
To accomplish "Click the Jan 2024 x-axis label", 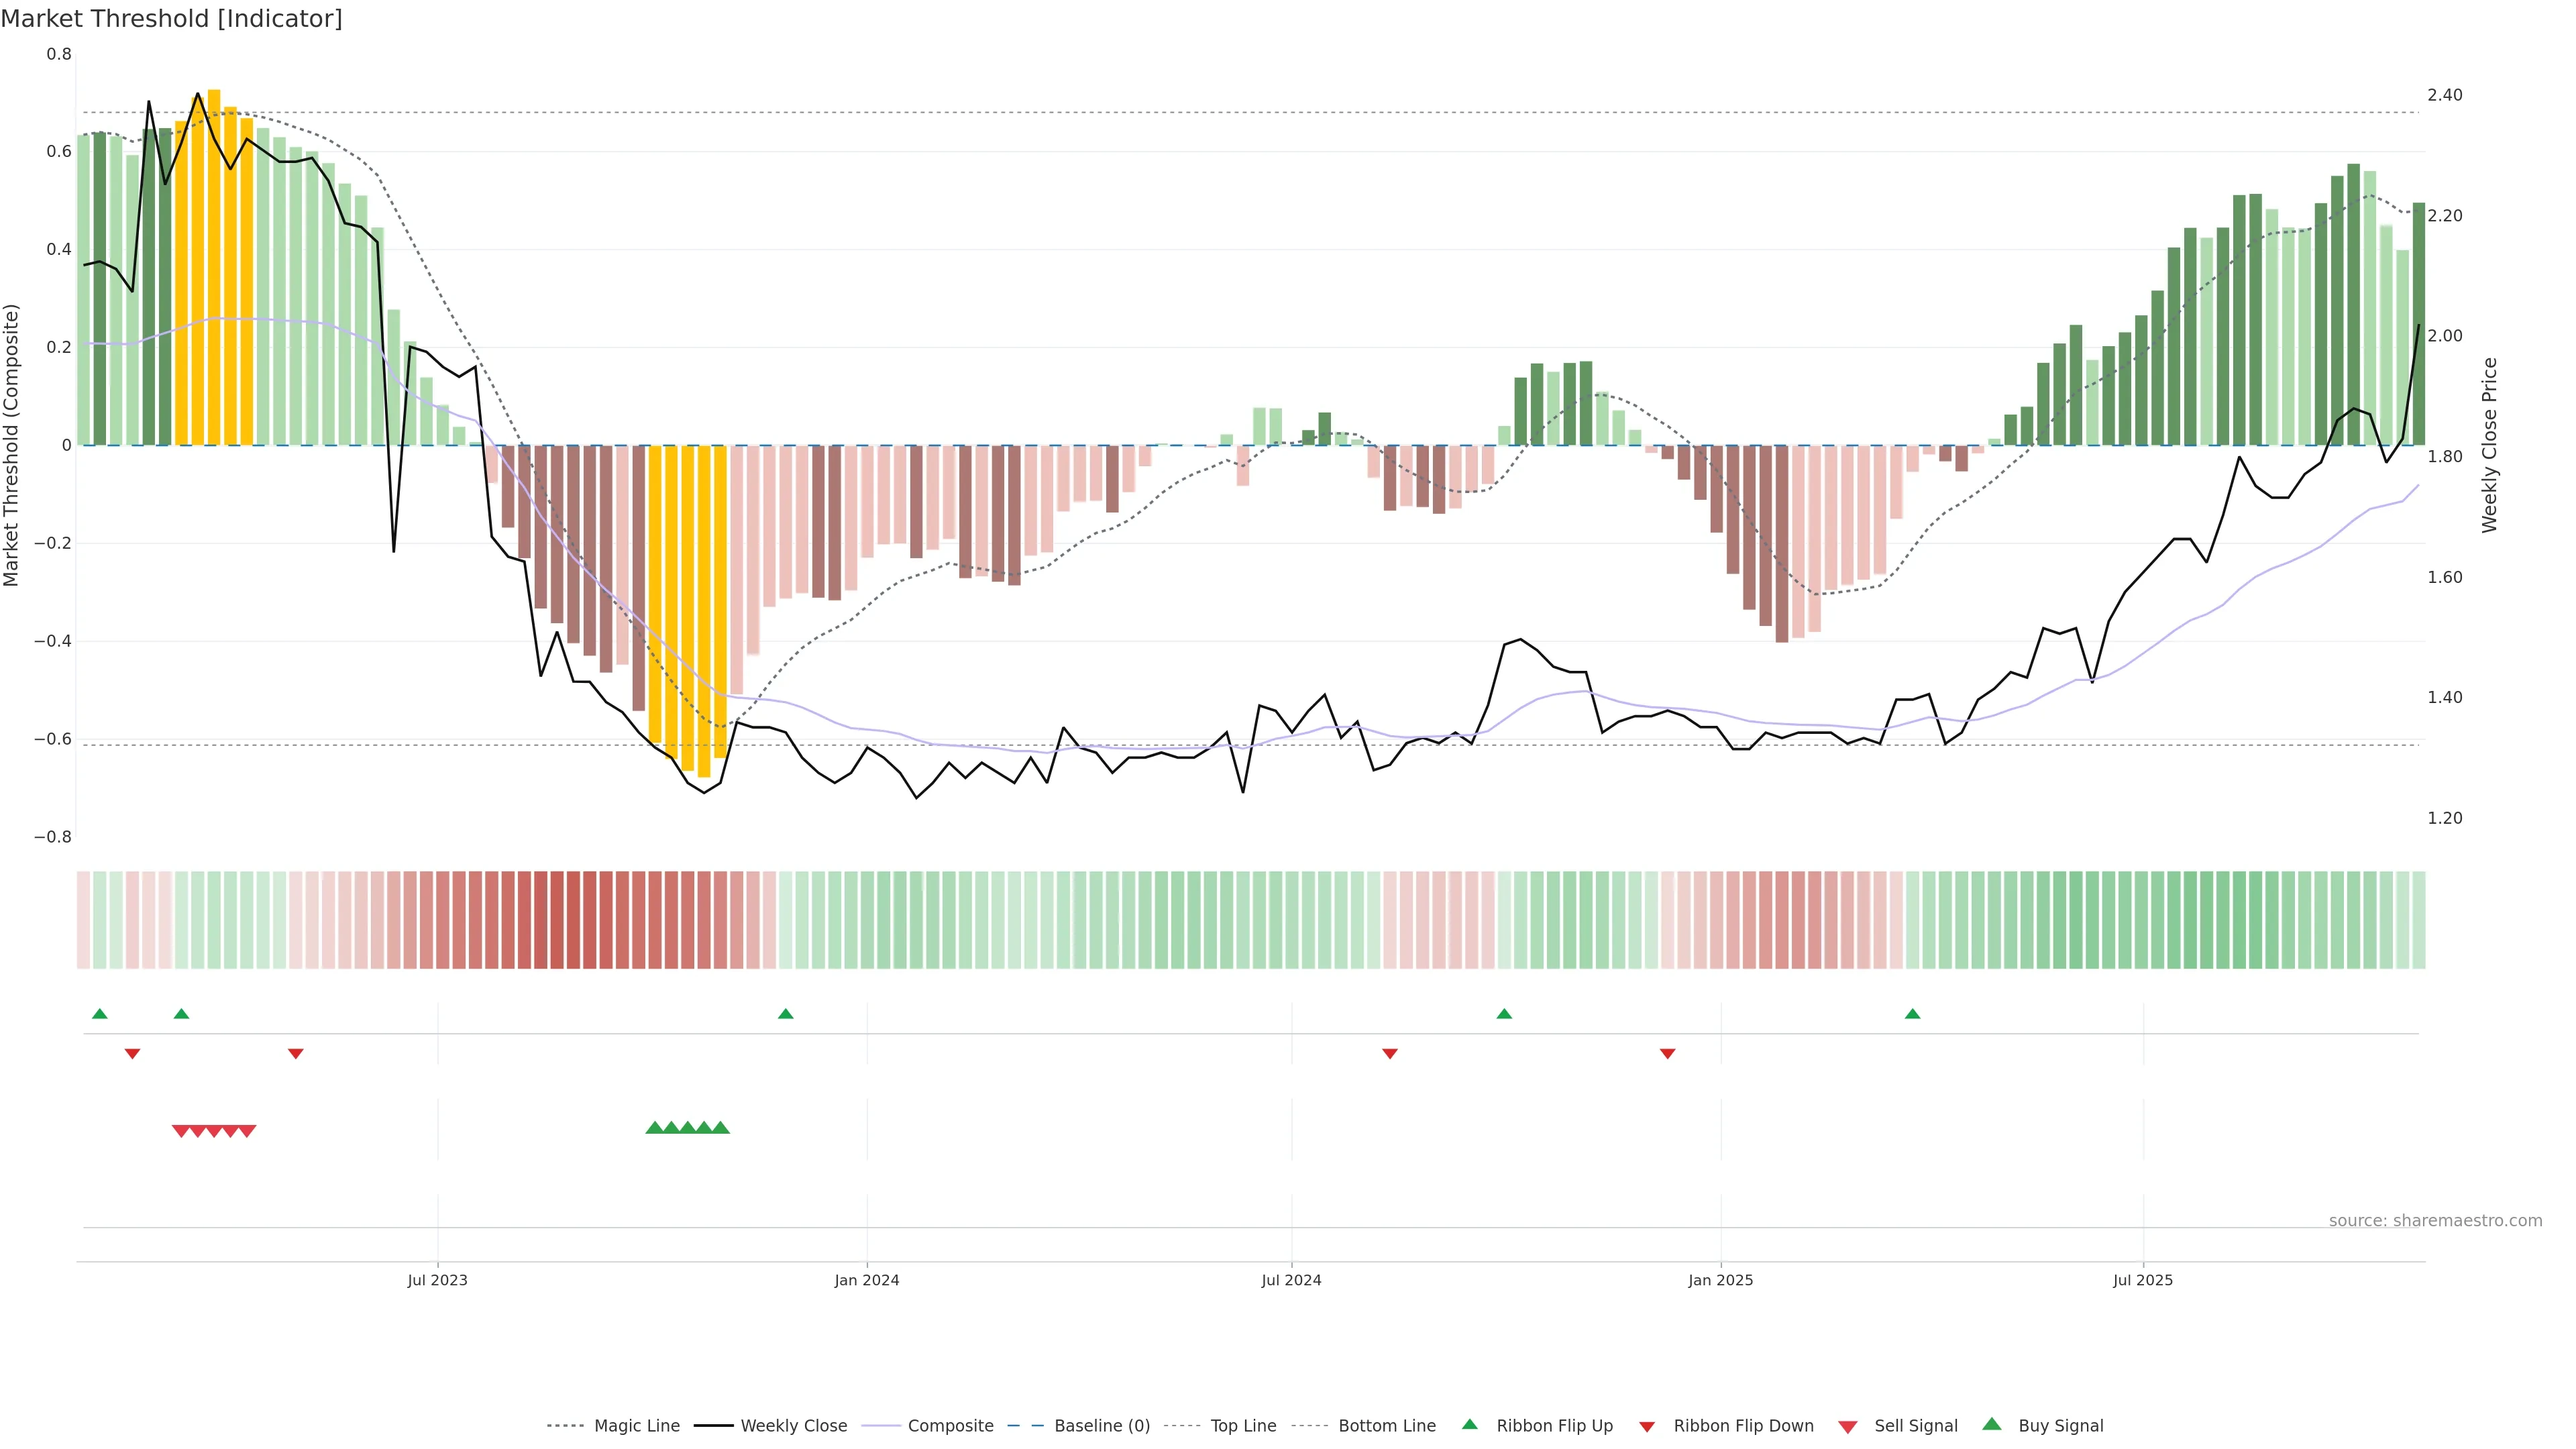I will pos(866,1280).
